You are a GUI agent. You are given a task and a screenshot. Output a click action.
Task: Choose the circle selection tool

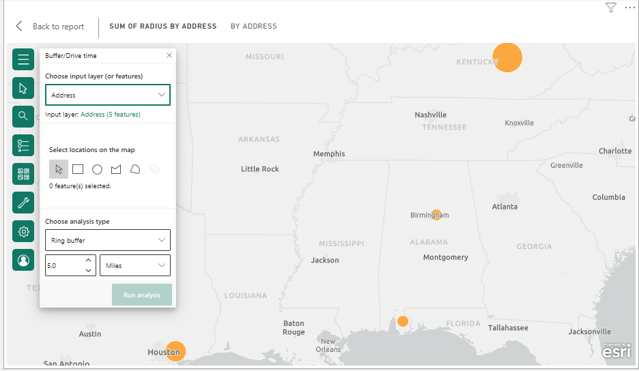click(x=97, y=169)
